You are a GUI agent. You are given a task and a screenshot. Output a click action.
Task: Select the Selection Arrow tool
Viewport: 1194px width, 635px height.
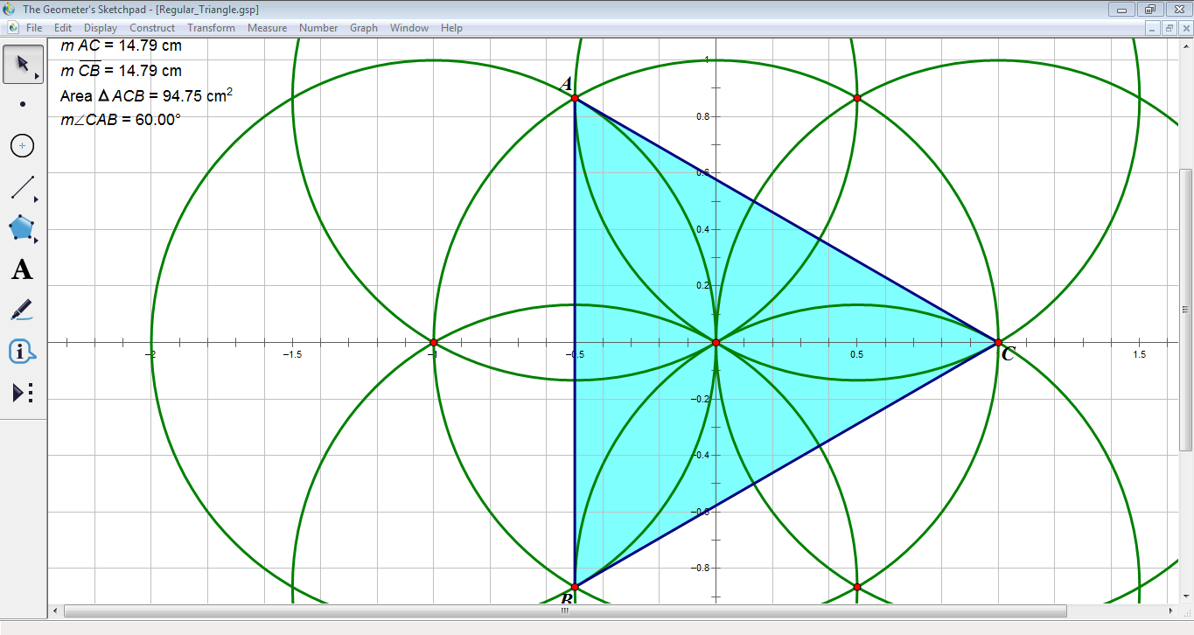tap(23, 64)
